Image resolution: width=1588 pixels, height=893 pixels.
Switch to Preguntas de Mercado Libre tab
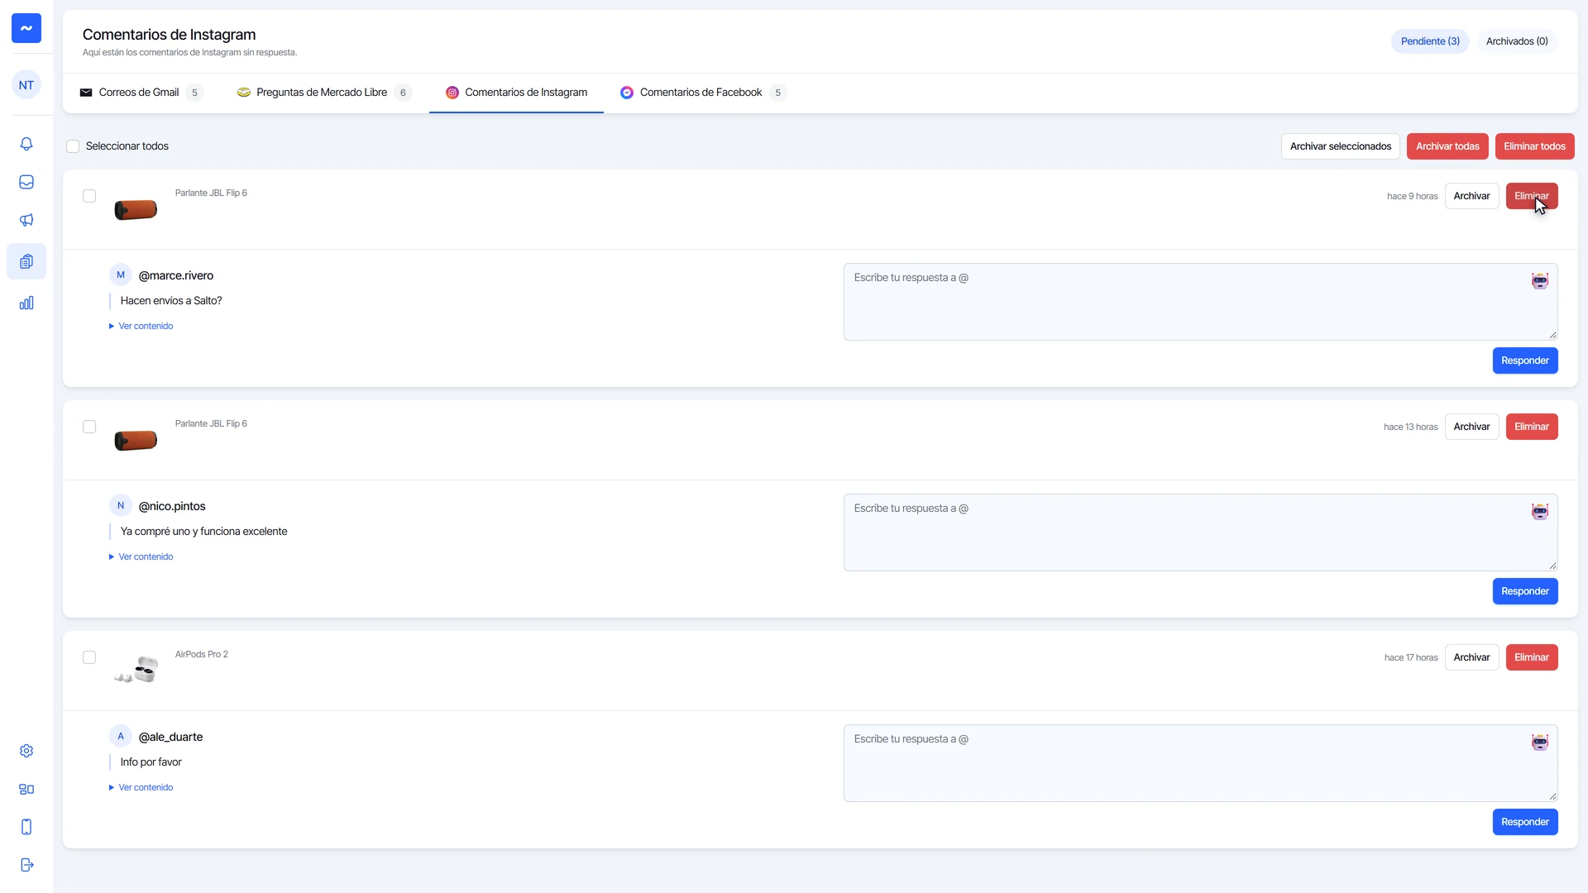pos(323,93)
